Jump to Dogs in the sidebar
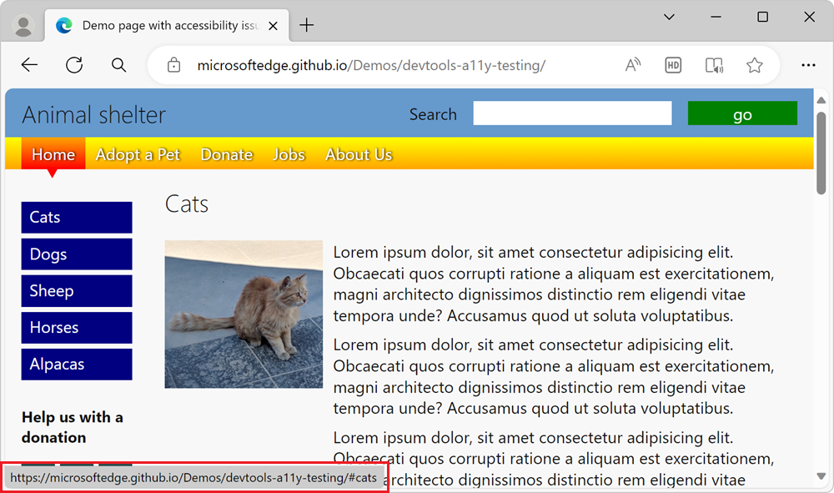This screenshot has width=834, height=493. tap(77, 254)
